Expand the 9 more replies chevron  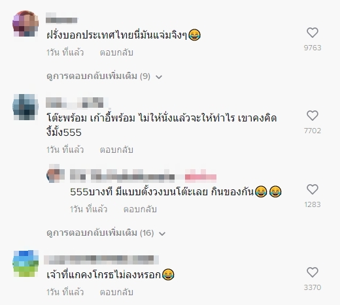coord(159,77)
